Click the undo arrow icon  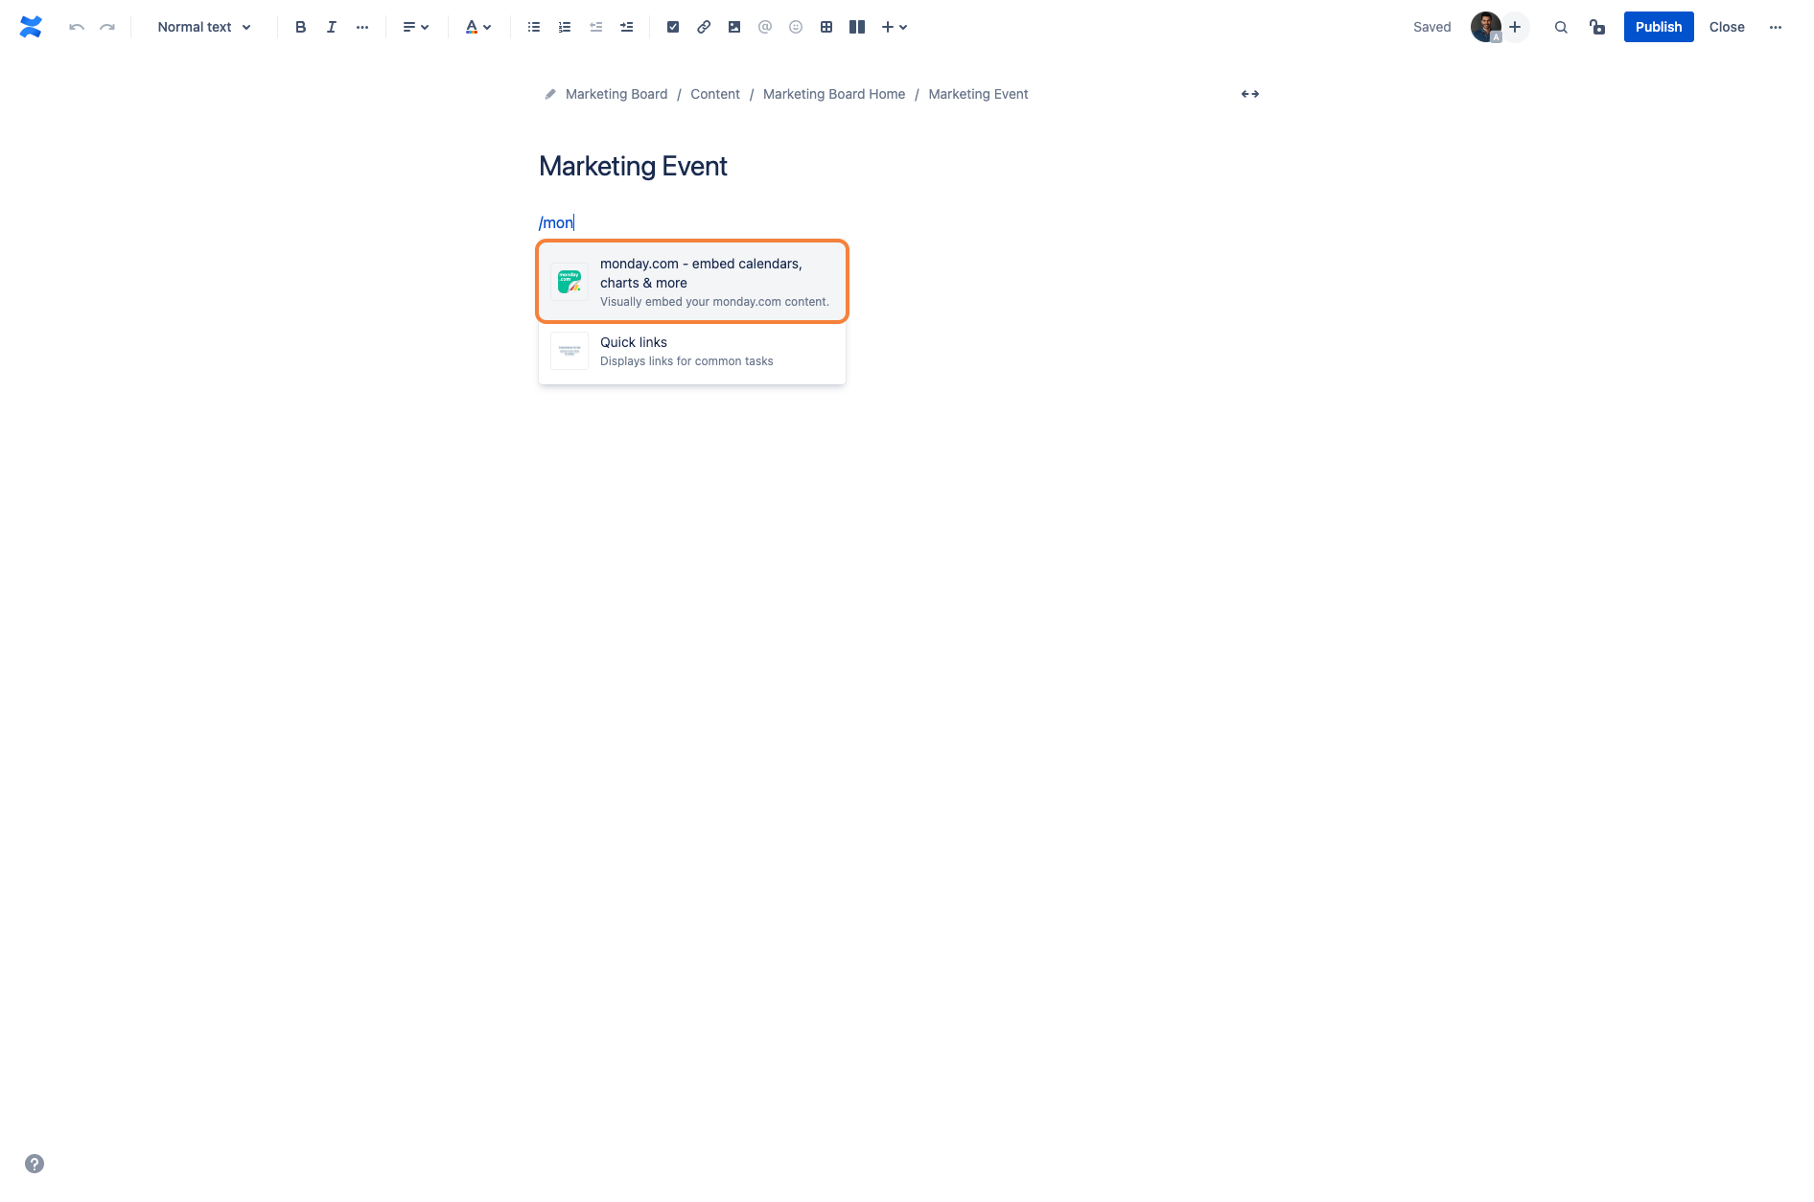(77, 27)
